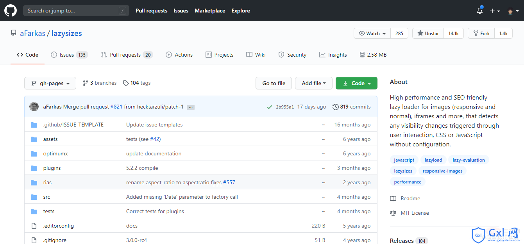Open the .github/ISSUE_TEMPLATE folder

coord(73,125)
